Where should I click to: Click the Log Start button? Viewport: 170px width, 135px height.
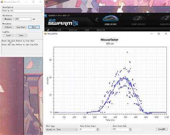click(21, 27)
